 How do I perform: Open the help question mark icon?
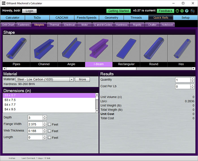tap(187, 11)
